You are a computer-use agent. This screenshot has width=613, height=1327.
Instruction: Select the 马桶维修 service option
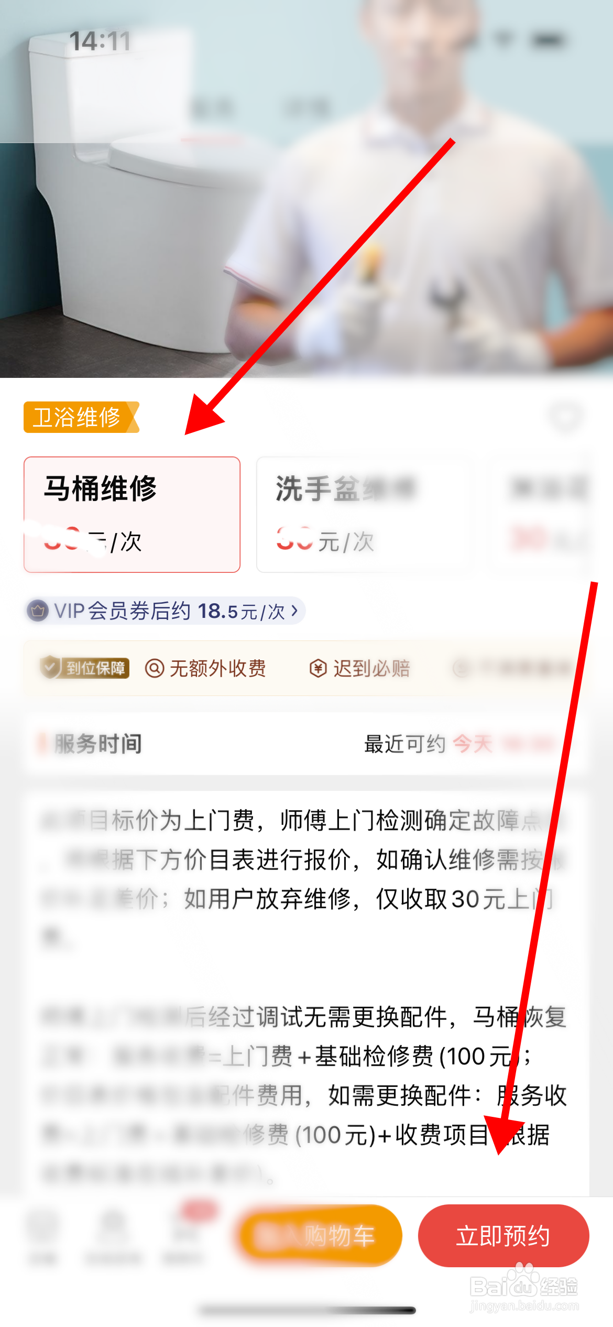132,515
